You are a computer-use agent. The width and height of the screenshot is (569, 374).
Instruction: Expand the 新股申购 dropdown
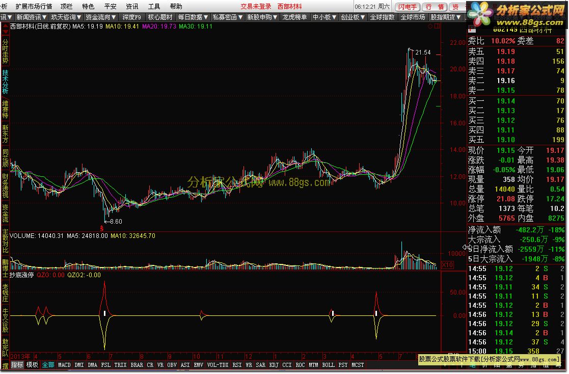262,17
